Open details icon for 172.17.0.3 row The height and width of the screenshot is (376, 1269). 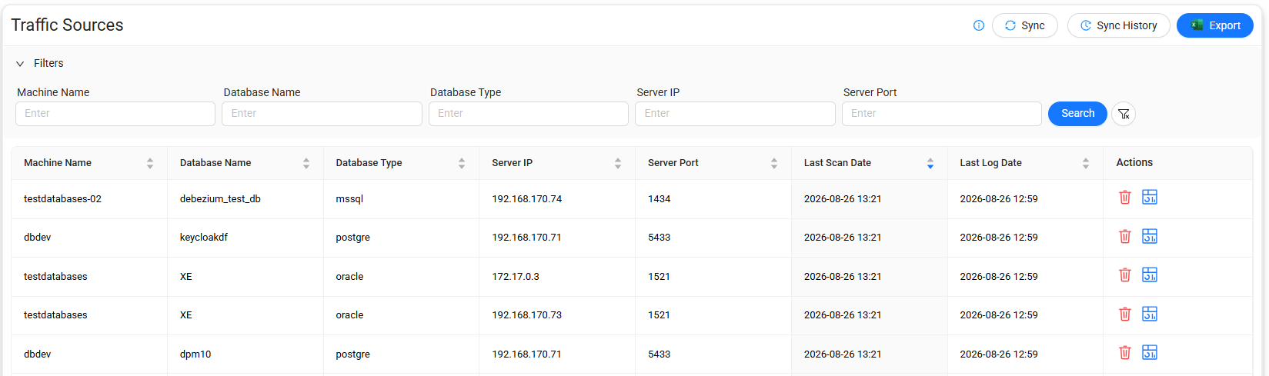pyautogui.click(x=1150, y=275)
